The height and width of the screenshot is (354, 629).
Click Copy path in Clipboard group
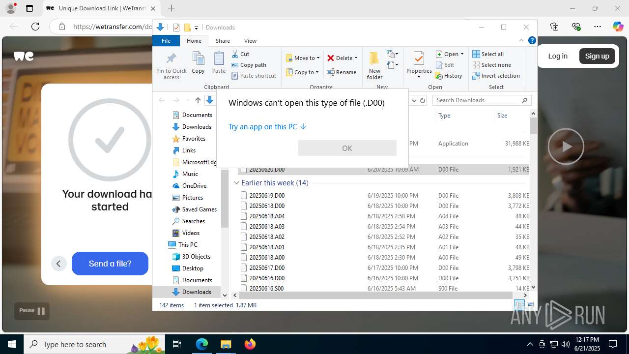pyautogui.click(x=249, y=65)
